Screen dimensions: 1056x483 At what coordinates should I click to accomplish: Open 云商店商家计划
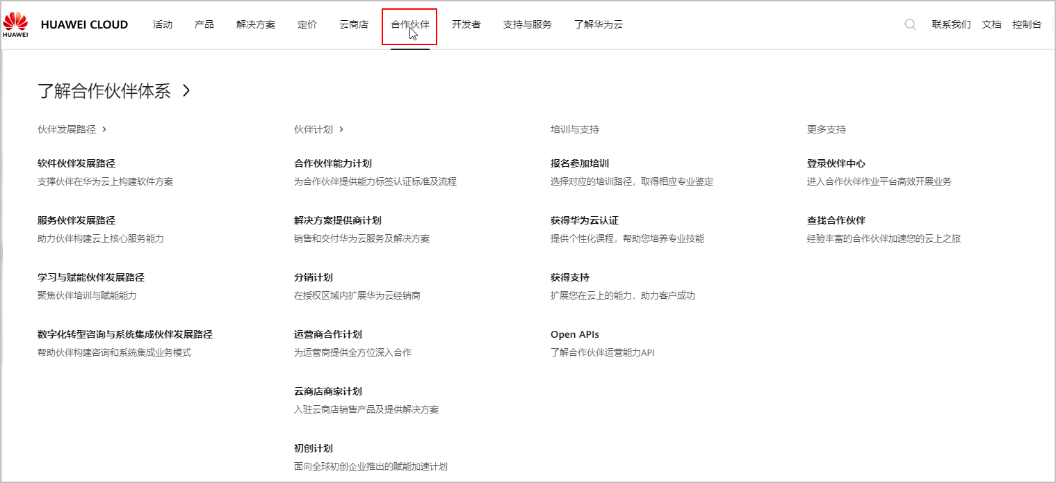tap(328, 391)
